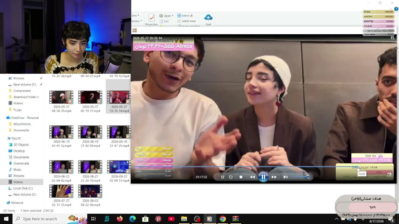This screenshot has width=399, height=224.
Task: Toggle repeat in the media player
Action: [231, 177]
